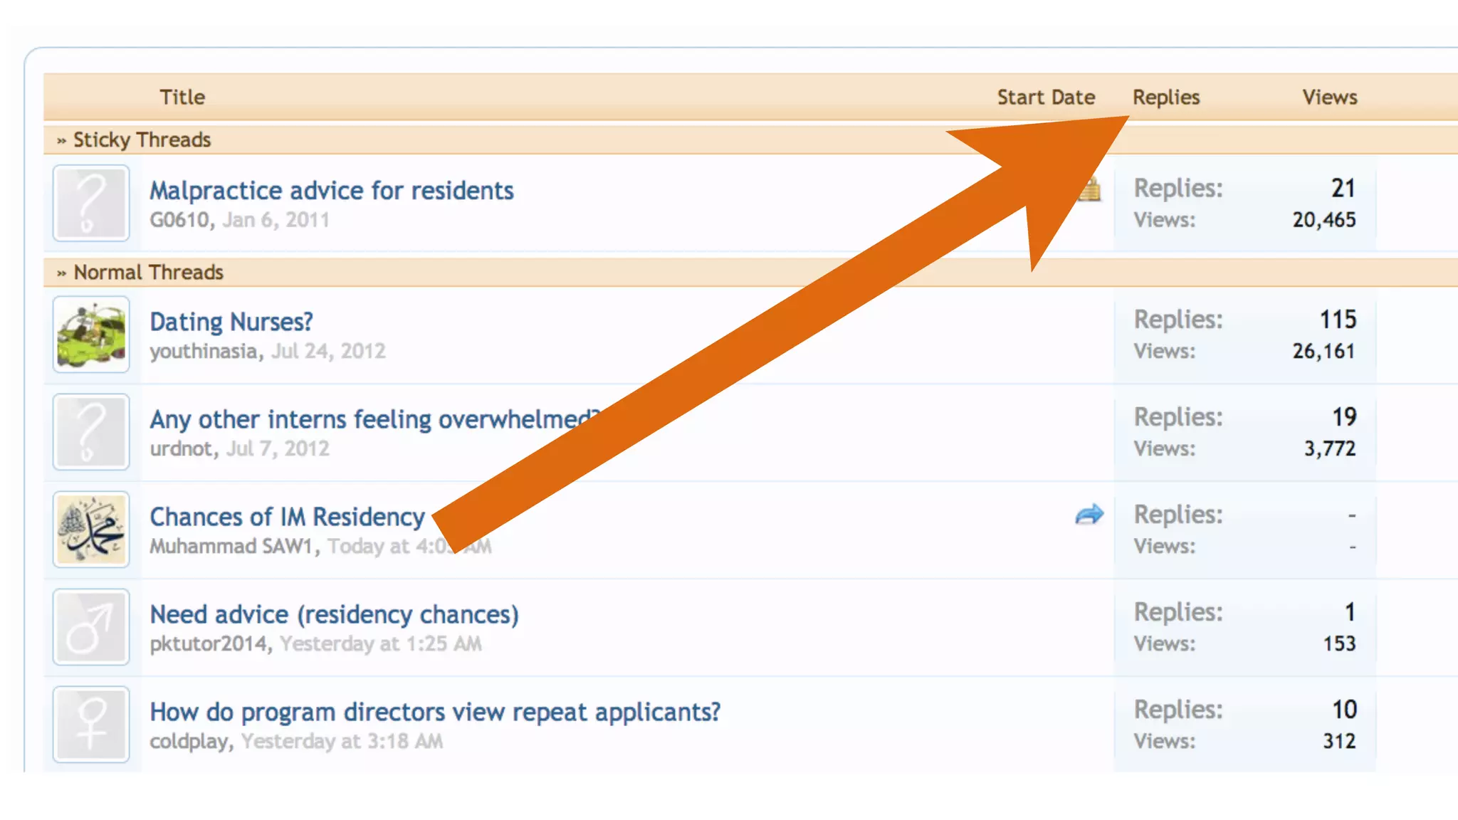Image resolution: width=1458 pixels, height=820 pixels.
Task: Click youthinasia's green car avatar
Action: [91, 335]
